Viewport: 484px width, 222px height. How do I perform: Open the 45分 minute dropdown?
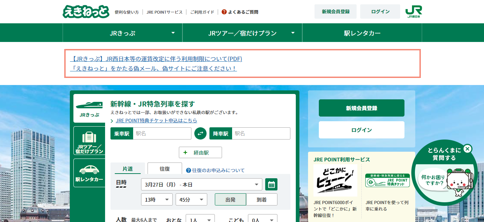(191, 199)
